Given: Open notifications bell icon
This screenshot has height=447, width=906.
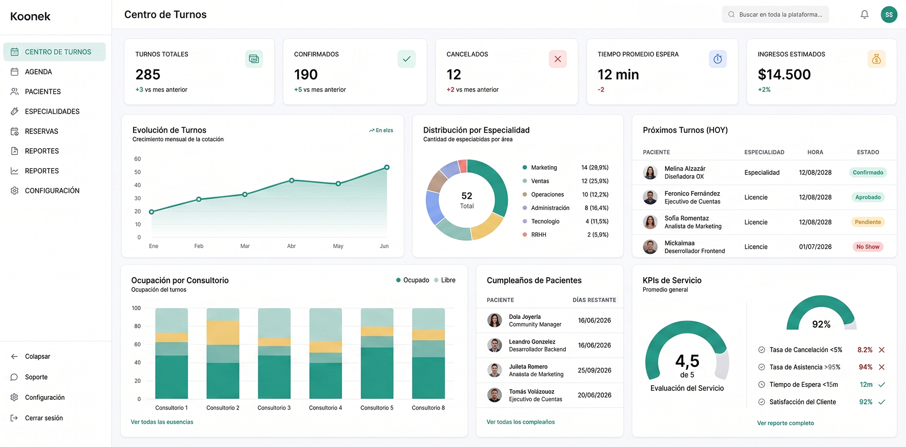Looking at the screenshot, I should (864, 15).
